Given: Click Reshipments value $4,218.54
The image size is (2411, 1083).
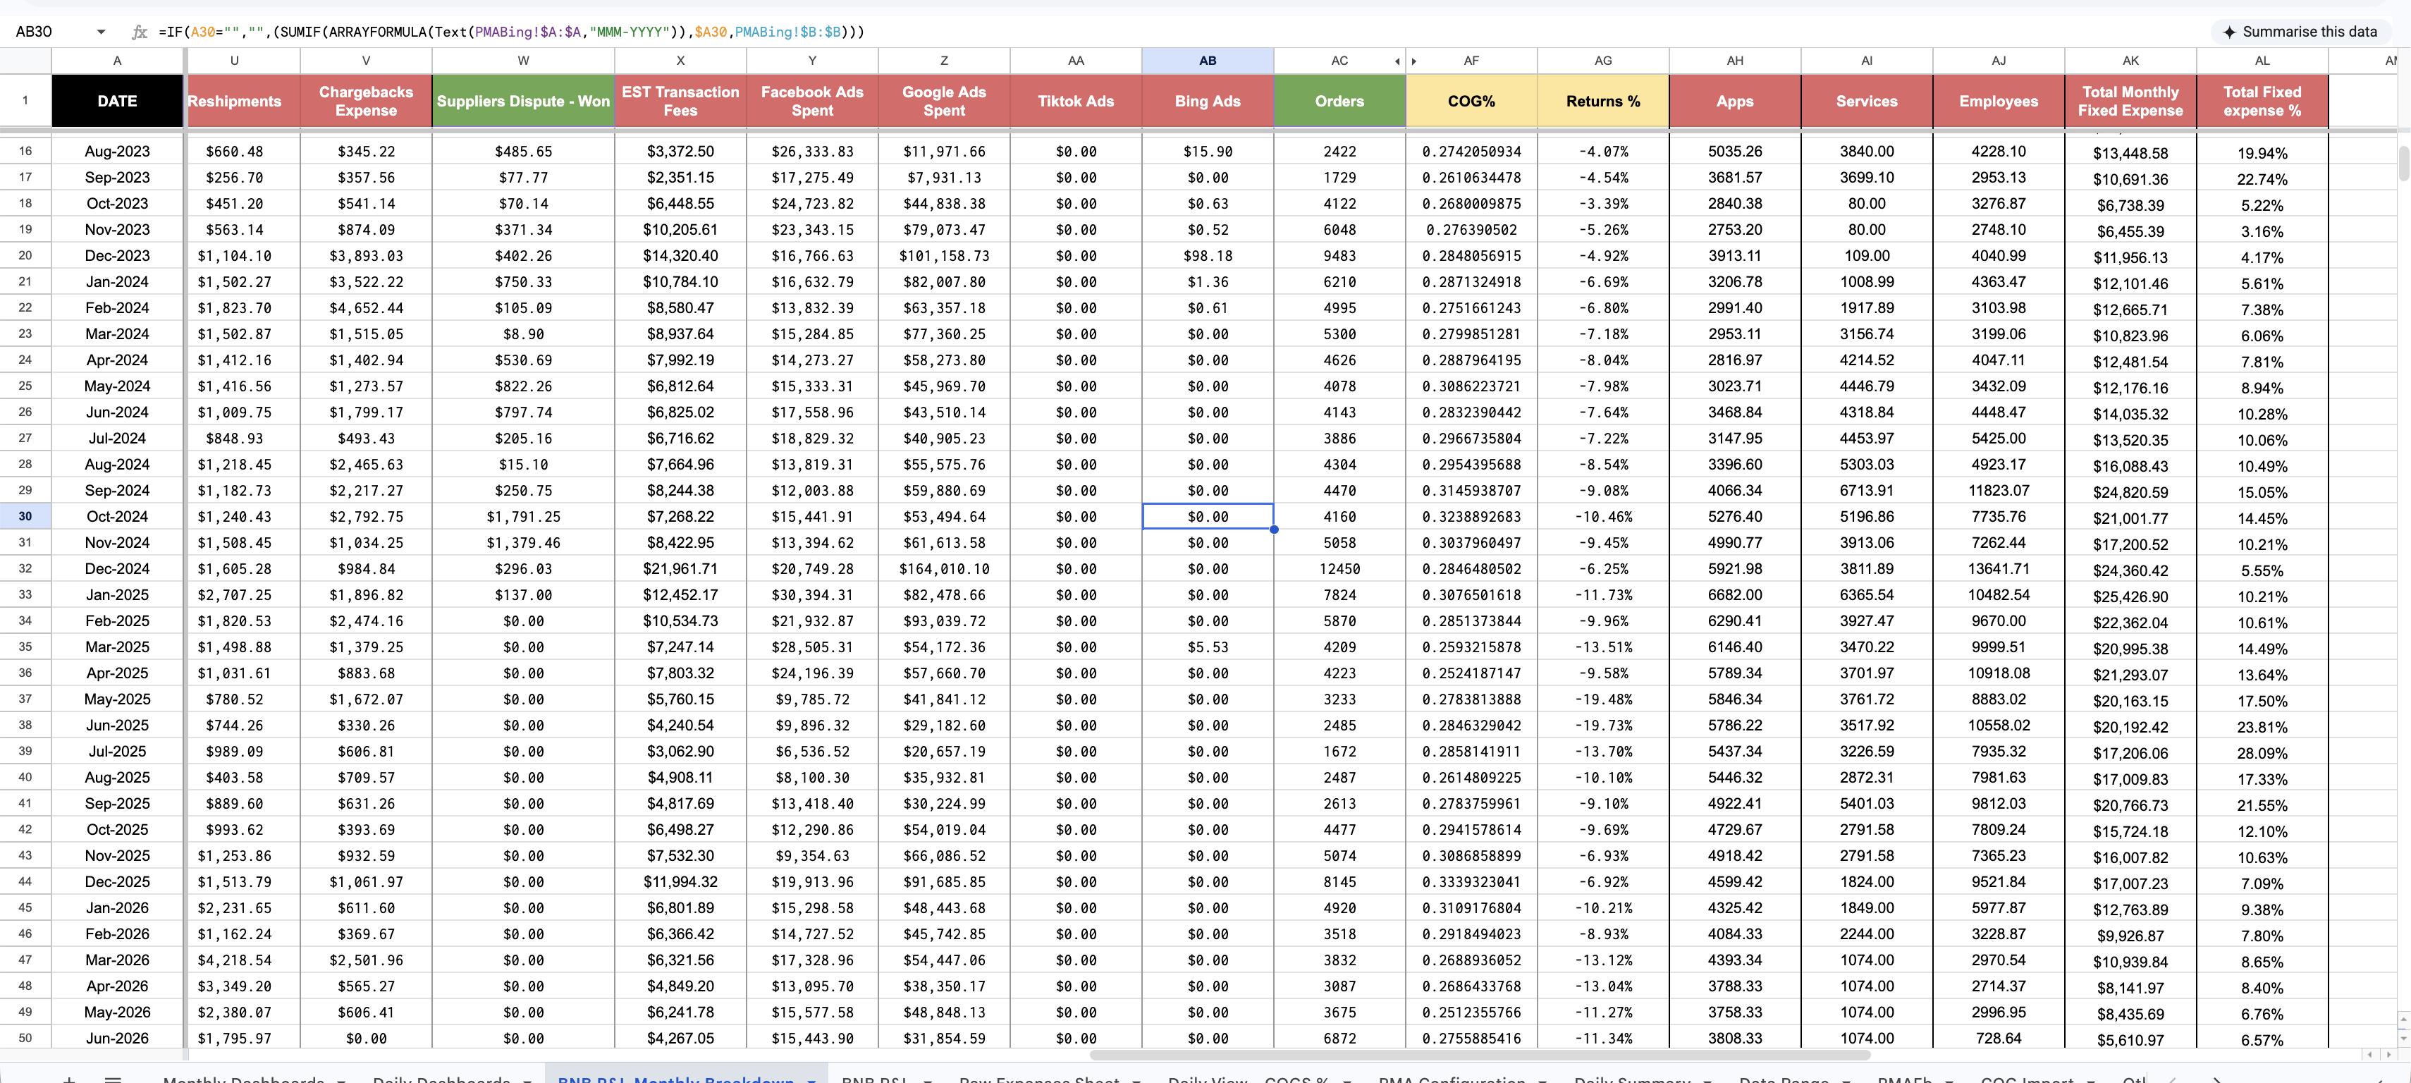Looking at the screenshot, I should coord(243,960).
